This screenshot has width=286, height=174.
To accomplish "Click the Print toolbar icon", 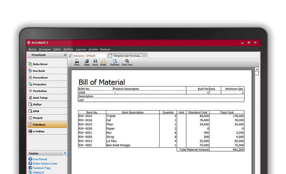I will 77,62.
